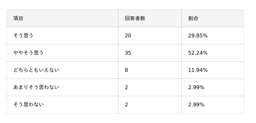Click the 割合 column header
Screen dimensions: 256x123
click(193, 18)
